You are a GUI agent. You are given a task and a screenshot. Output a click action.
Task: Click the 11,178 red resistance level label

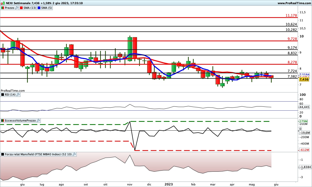coord(291,16)
